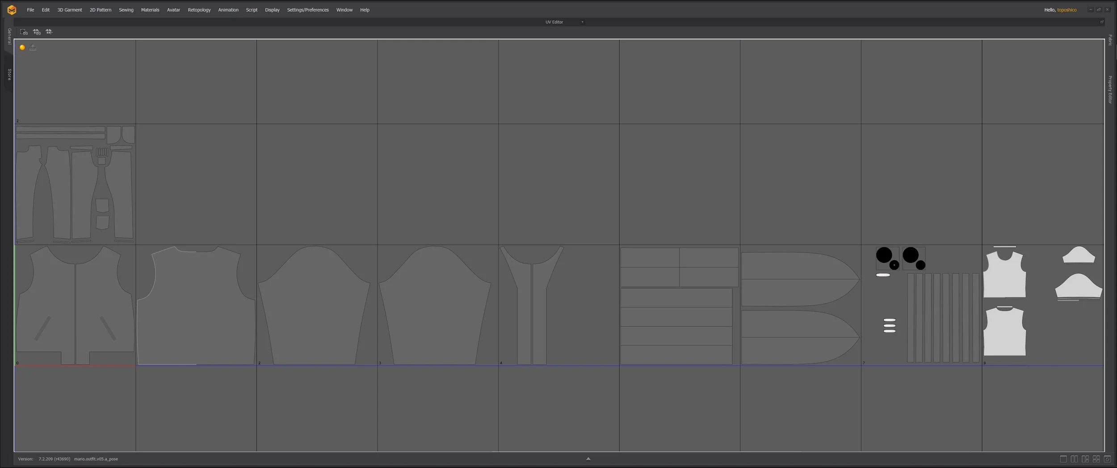Select the vertical strips pattern group
The width and height of the screenshot is (1117, 468).
tap(943, 318)
